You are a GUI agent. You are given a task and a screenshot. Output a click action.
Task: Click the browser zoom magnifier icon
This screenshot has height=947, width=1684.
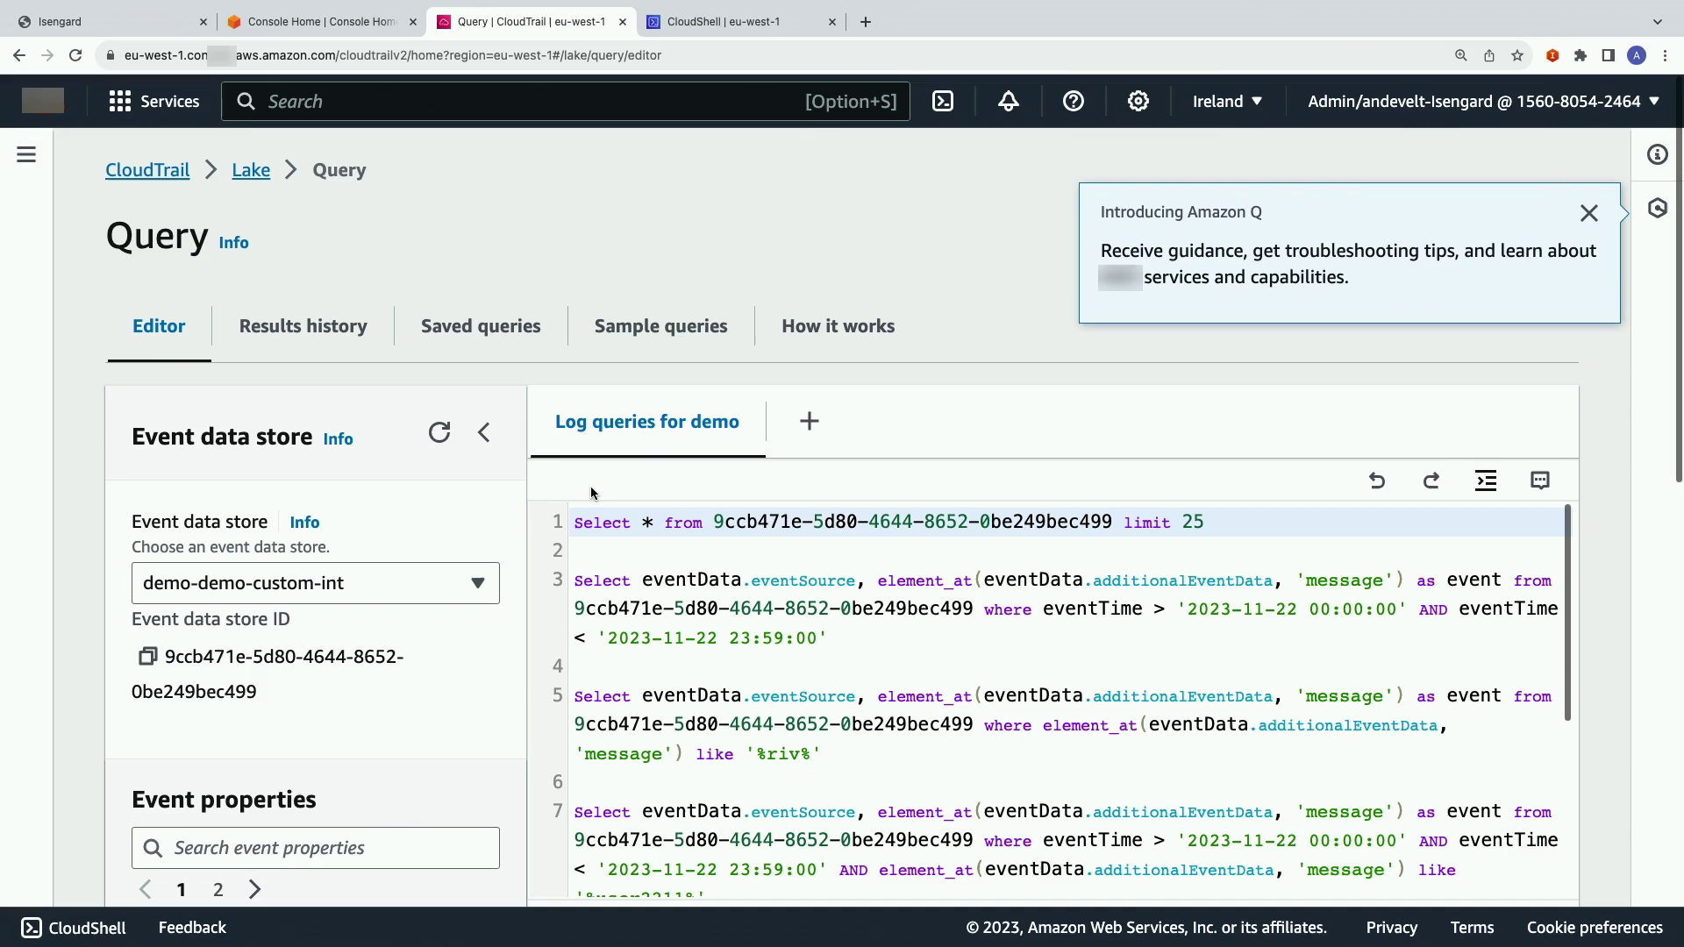pyautogui.click(x=1461, y=55)
